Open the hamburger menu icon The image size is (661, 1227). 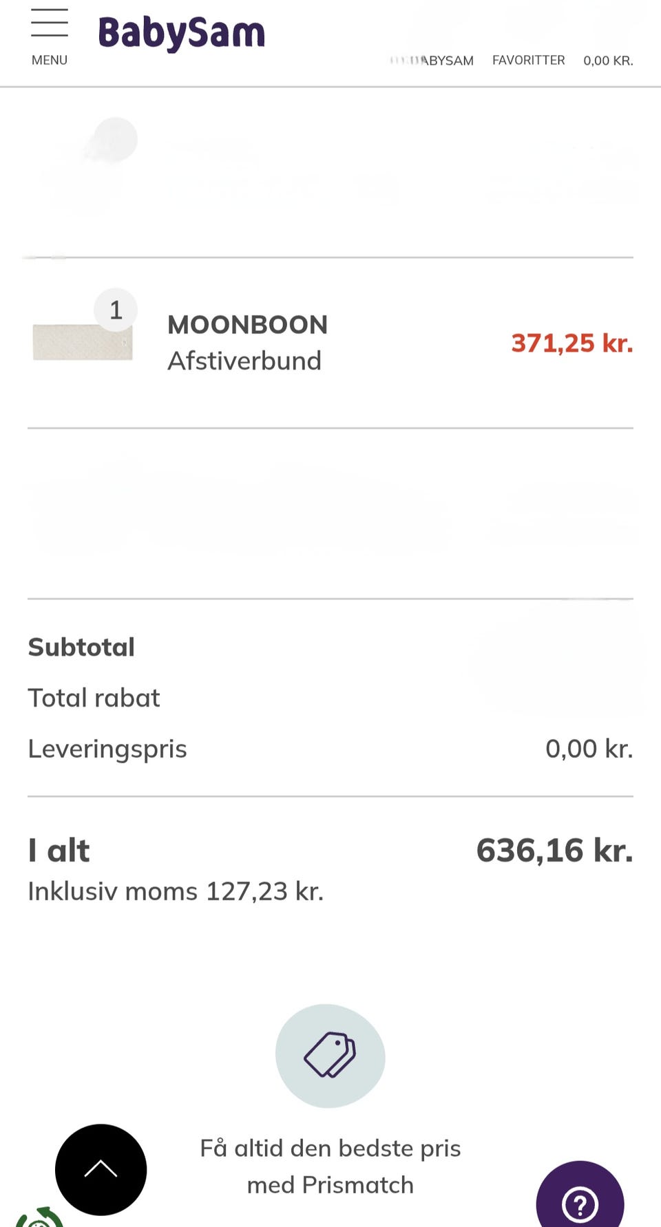coord(50,23)
